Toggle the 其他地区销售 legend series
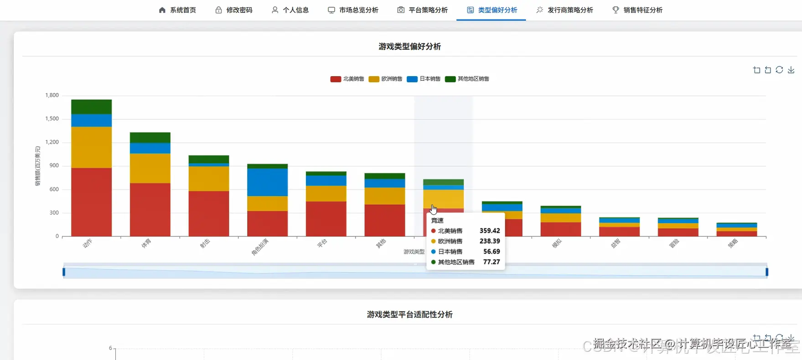This screenshot has height=360, width=802. 467,79
